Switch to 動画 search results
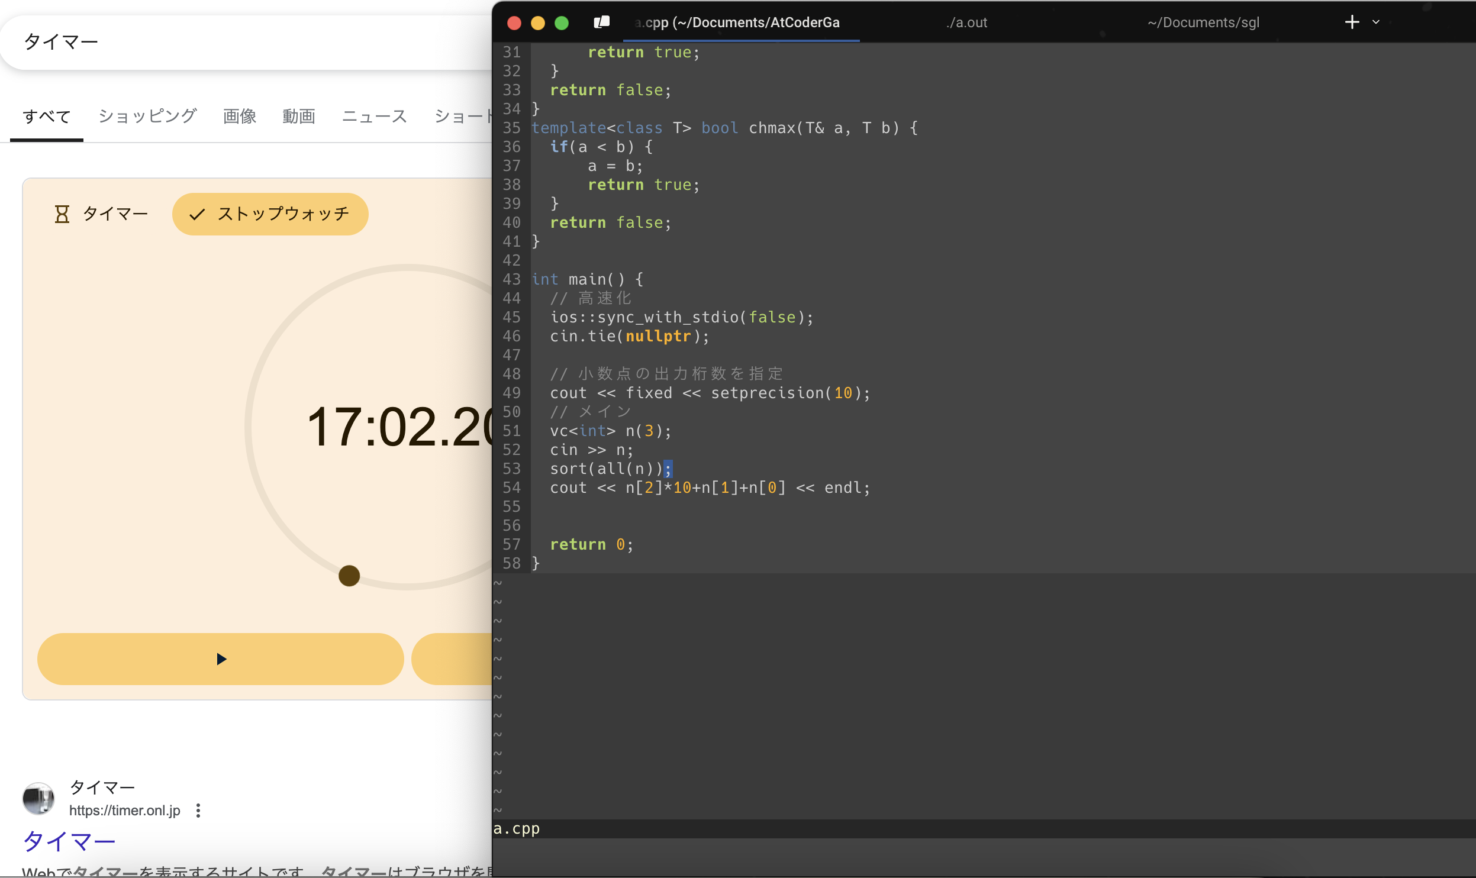Image resolution: width=1476 pixels, height=878 pixels. (299, 116)
